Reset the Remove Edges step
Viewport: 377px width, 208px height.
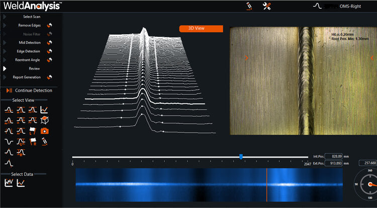(x=49, y=25)
